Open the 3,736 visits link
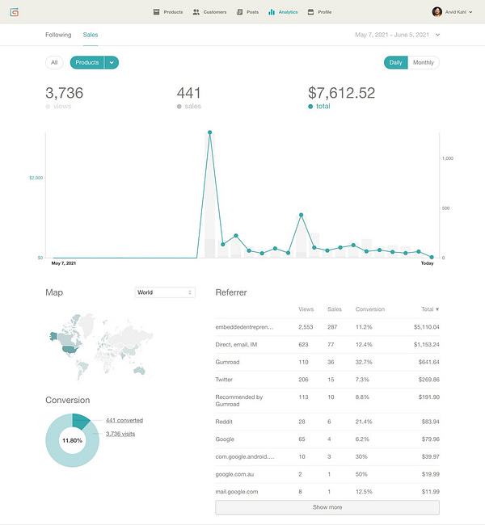 pos(120,434)
